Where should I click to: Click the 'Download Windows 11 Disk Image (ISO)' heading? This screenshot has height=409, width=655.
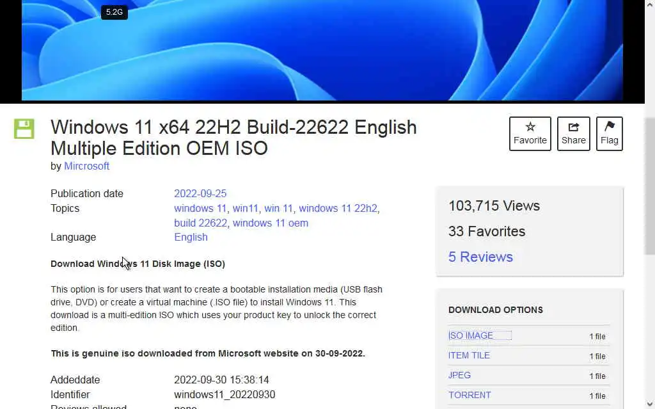click(138, 264)
